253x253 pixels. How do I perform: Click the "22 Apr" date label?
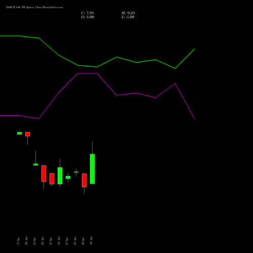43,241
